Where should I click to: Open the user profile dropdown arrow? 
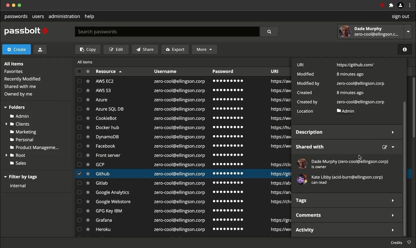coord(408,32)
